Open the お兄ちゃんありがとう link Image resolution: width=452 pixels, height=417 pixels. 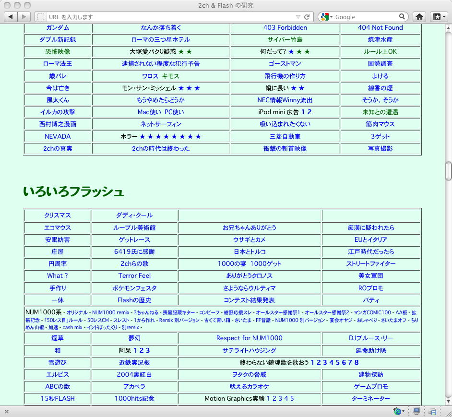click(x=250, y=228)
